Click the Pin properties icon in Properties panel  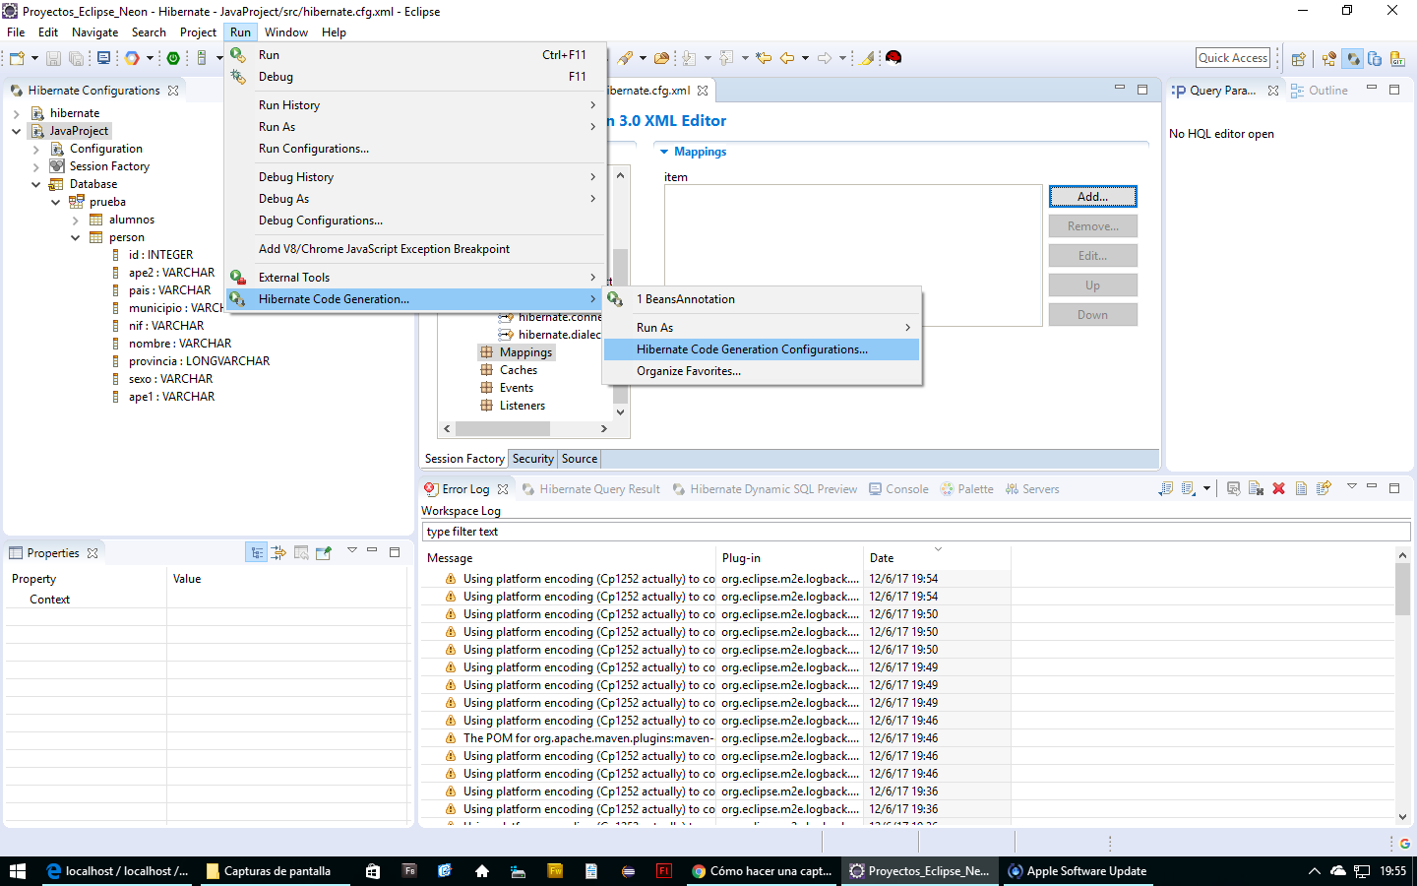324,552
